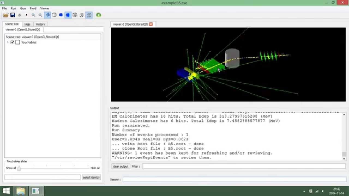Open the Field menu
This screenshot has width=349, height=196.
(33, 8)
